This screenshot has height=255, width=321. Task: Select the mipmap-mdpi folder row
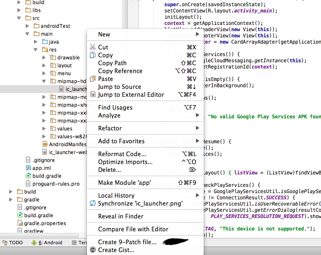(x=43, y=97)
